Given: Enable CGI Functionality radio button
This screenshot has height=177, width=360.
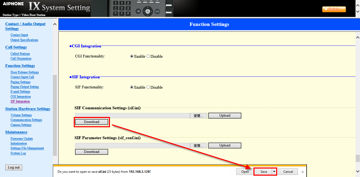Looking at the screenshot, I should coord(132,56).
